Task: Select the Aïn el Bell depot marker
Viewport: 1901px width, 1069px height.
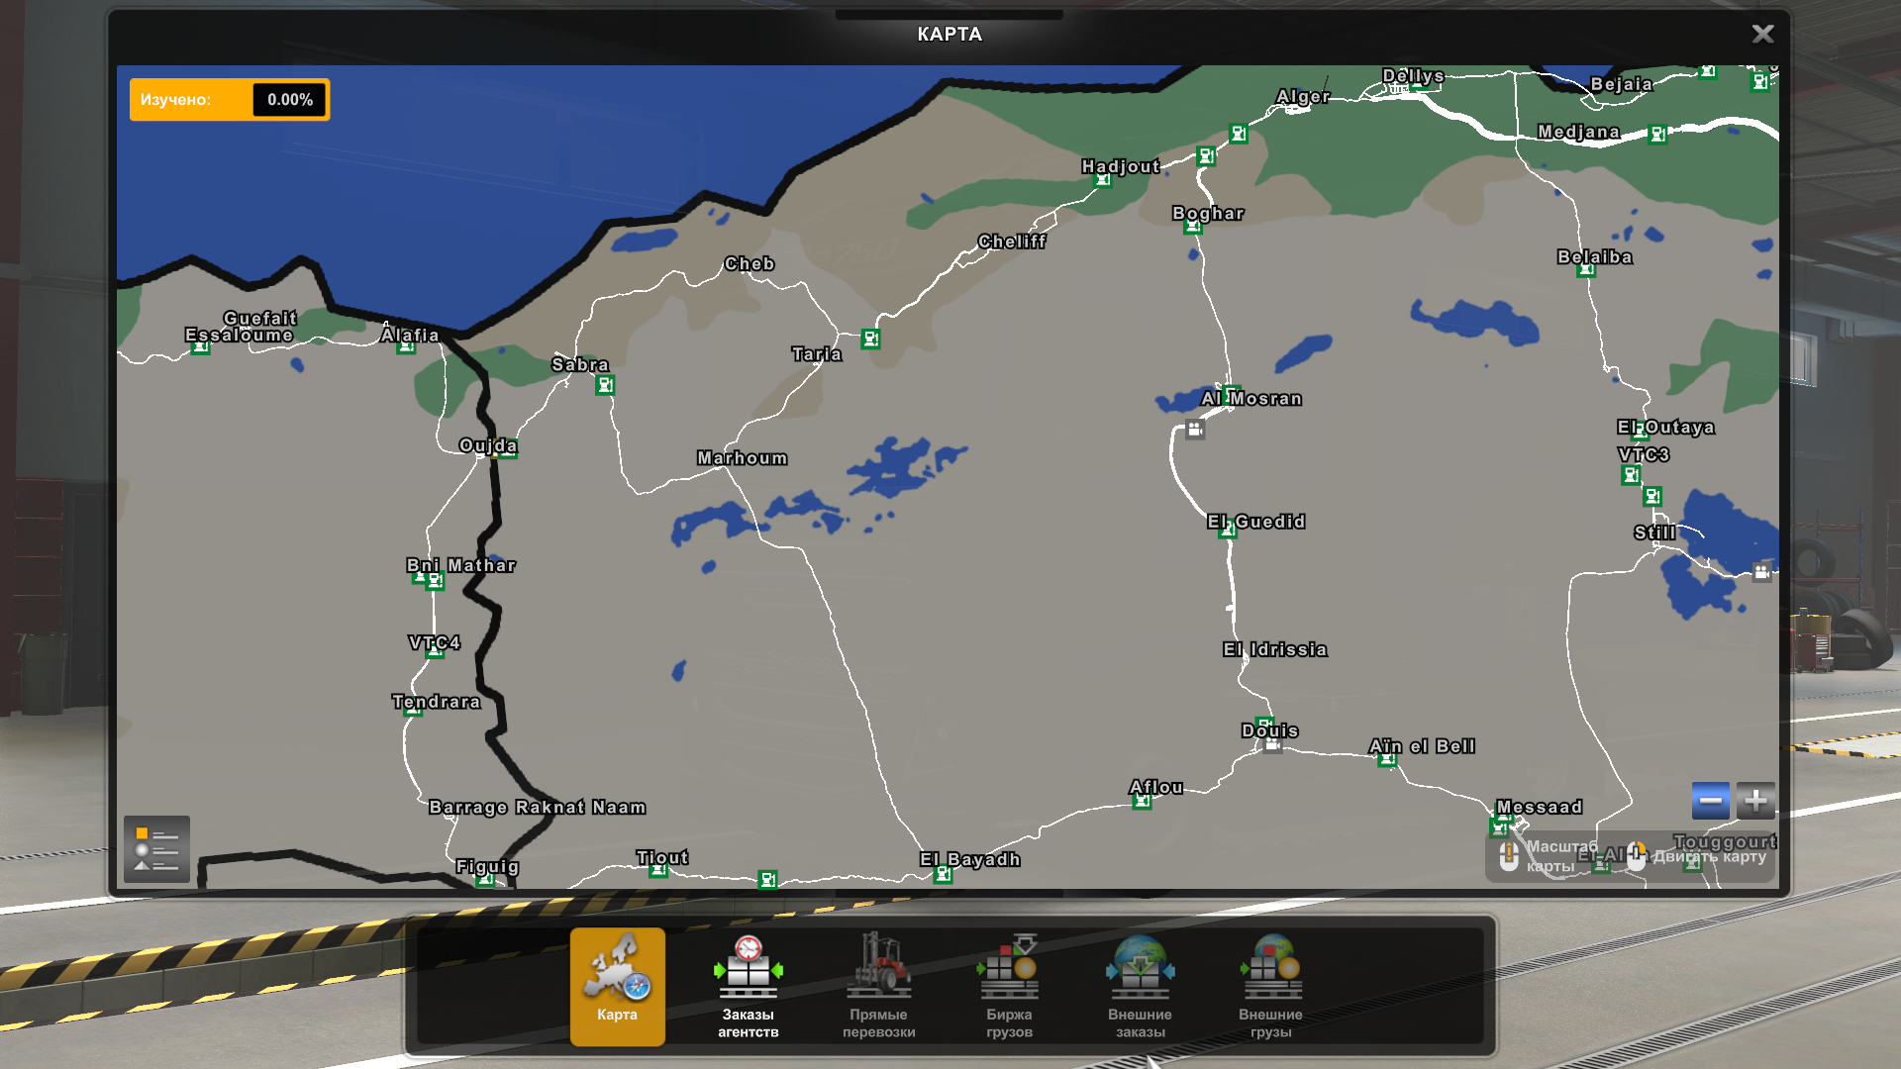Action: [1387, 759]
